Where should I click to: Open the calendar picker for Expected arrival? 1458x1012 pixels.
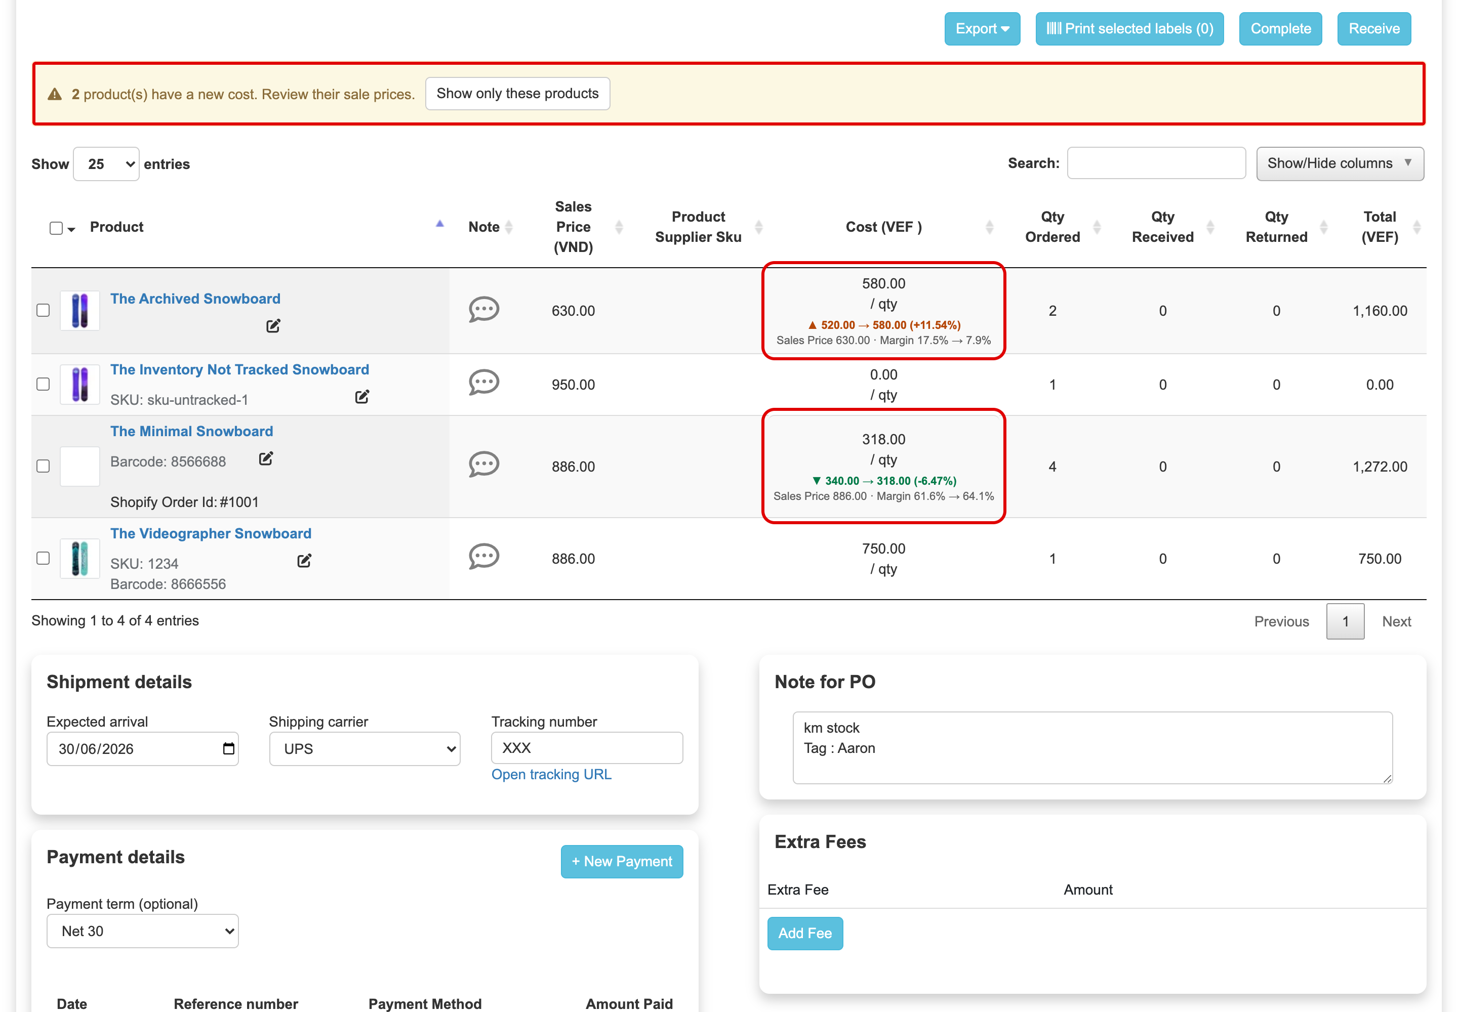tap(228, 749)
